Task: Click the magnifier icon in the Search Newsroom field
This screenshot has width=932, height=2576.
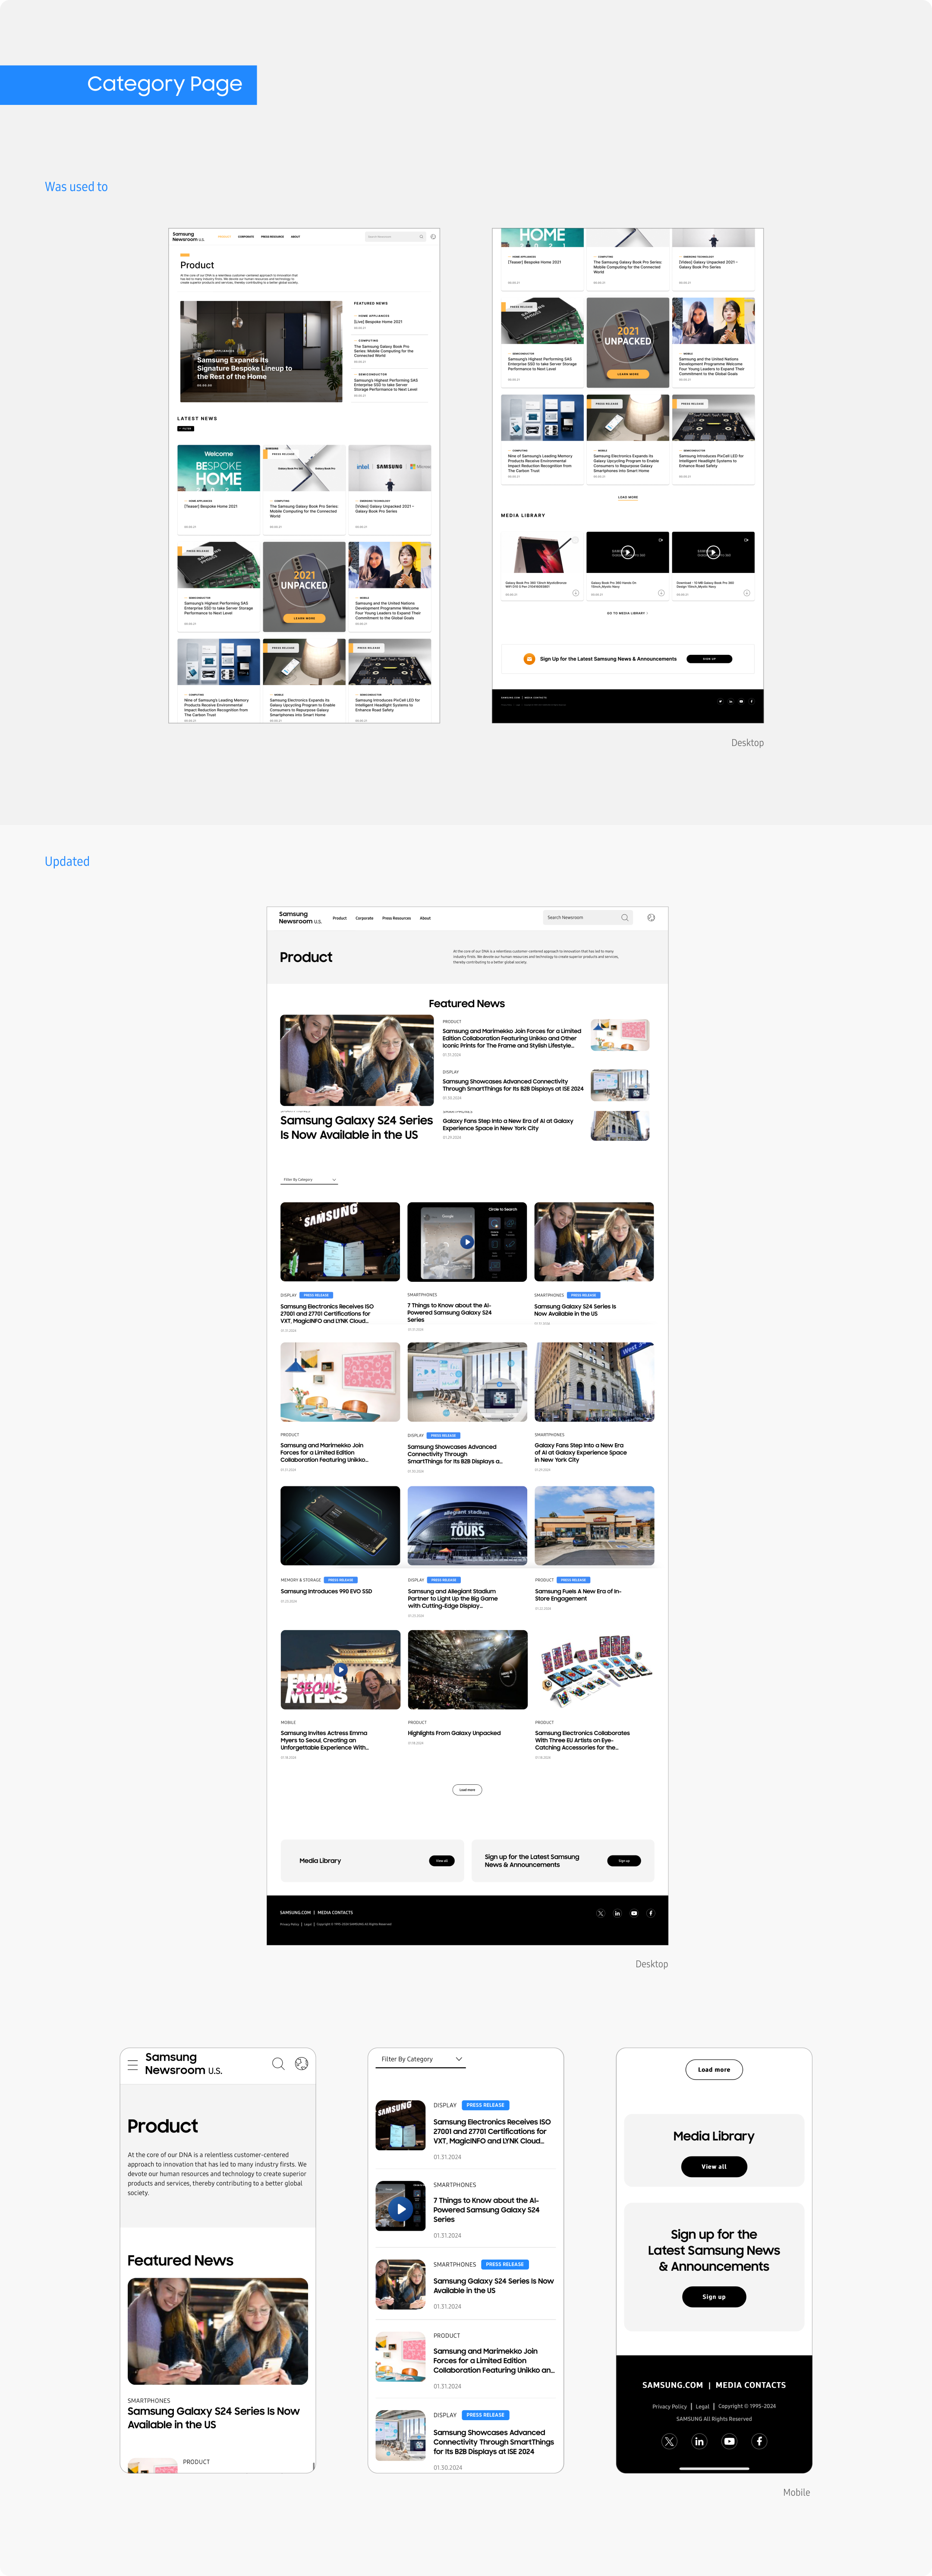Action: pos(625,917)
